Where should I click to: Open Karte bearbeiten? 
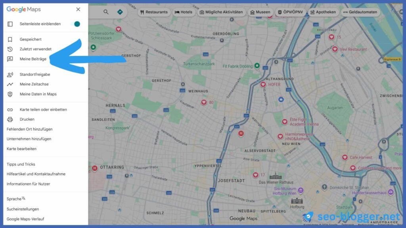point(21,149)
